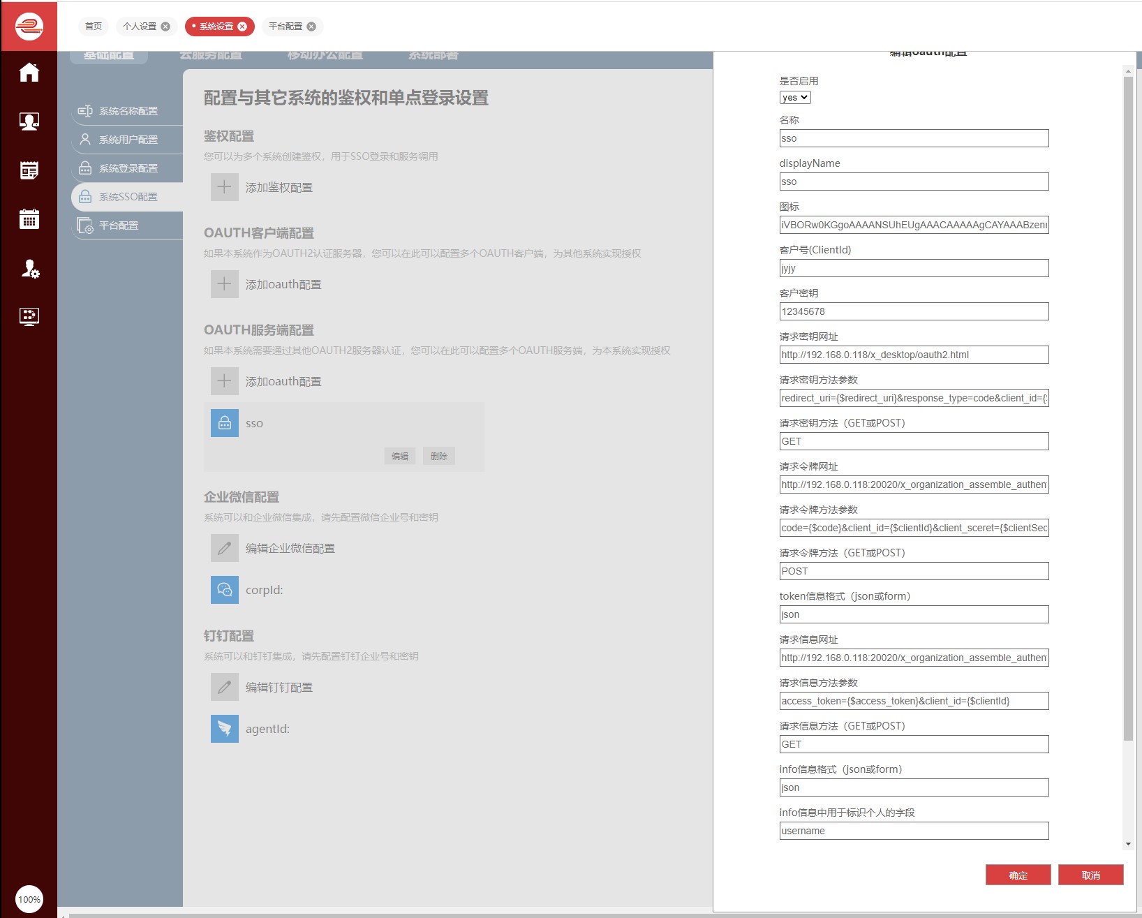Click the dialog's vertical scrollbar thumb
1142x918 pixels.
(1128, 408)
